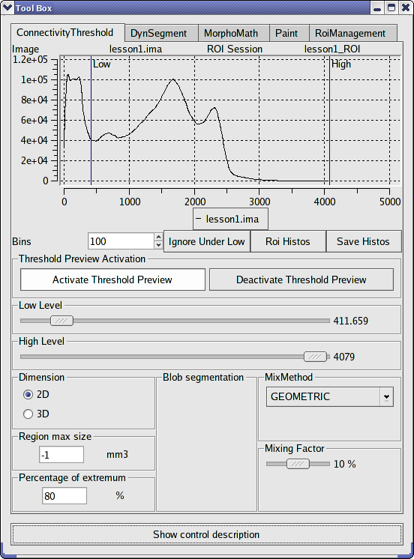The height and width of the screenshot is (559, 414).
Task: Open the Tool Box window menu arrow icon
Action: pos(7,7)
